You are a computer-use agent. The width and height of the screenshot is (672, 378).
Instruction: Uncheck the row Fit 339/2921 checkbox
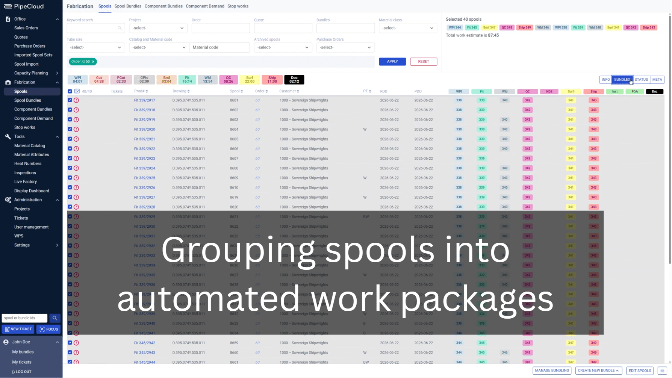point(70,139)
